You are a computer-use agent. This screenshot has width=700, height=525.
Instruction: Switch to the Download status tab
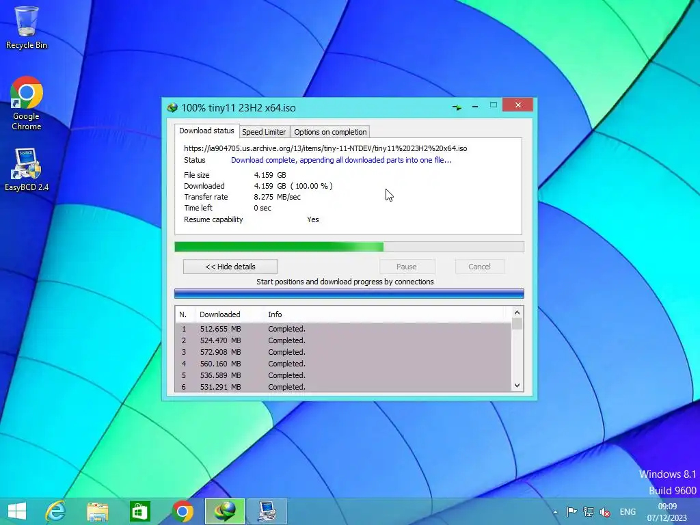206,131
